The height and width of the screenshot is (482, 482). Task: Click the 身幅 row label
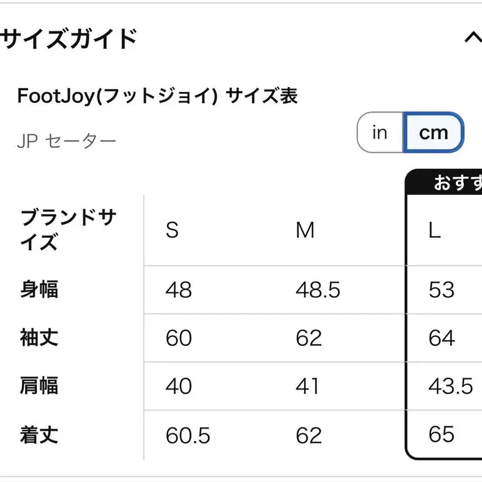(40, 290)
